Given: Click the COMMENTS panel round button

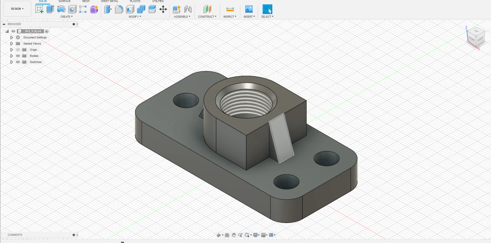Looking at the screenshot, I should (x=74, y=235).
